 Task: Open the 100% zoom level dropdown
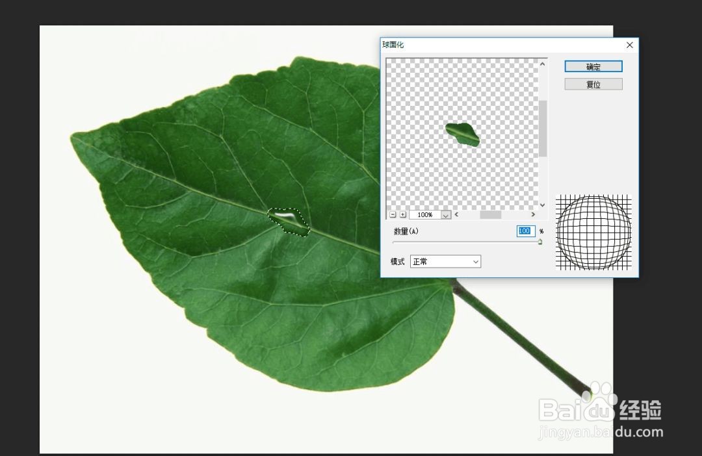[x=445, y=215]
